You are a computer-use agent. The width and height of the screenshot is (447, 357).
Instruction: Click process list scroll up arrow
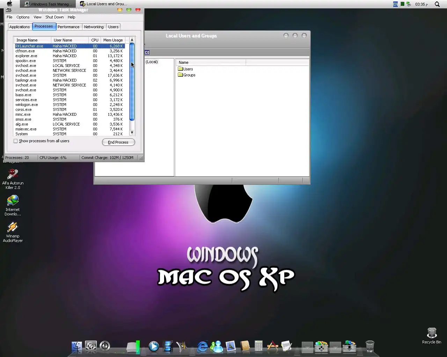click(x=132, y=40)
